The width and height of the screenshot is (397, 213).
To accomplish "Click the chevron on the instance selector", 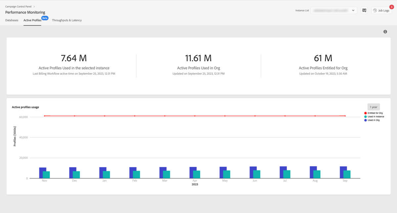I will tap(353, 10).
